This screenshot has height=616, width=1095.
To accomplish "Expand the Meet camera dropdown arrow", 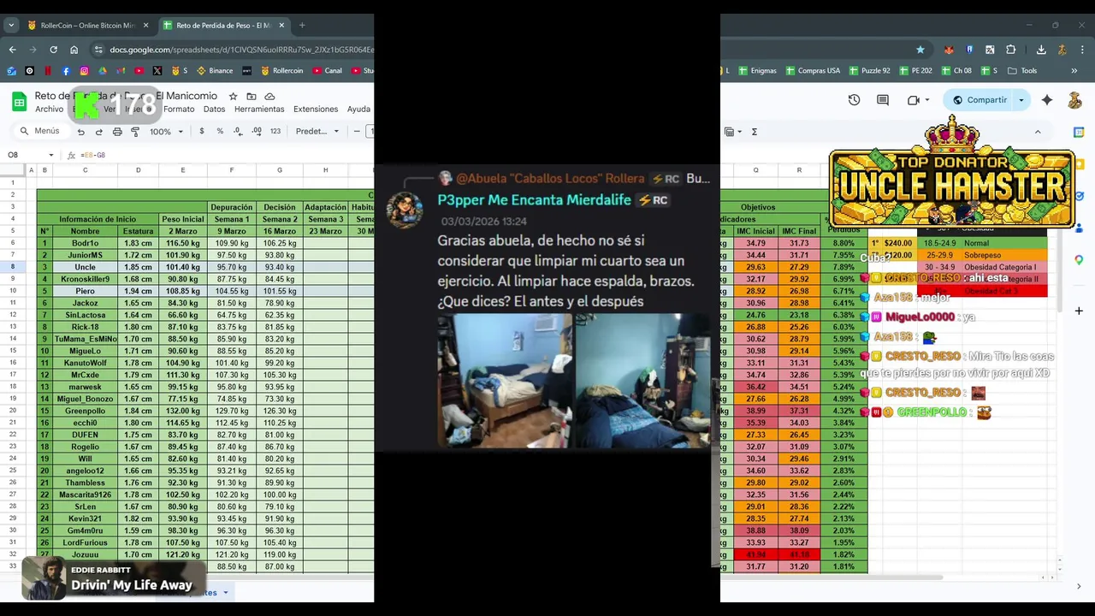I will (x=928, y=100).
